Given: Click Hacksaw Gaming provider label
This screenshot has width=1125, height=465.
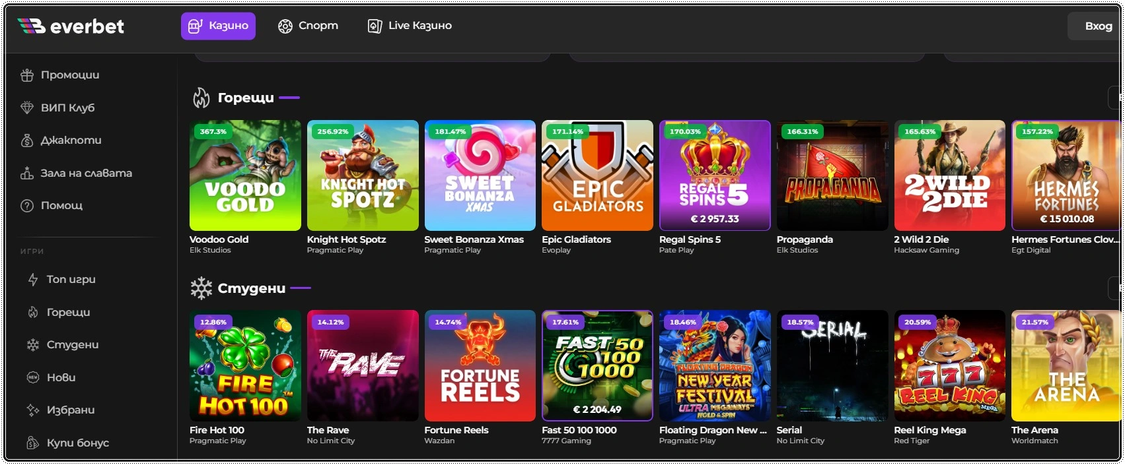Looking at the screenshot, I should click(926, 250).
